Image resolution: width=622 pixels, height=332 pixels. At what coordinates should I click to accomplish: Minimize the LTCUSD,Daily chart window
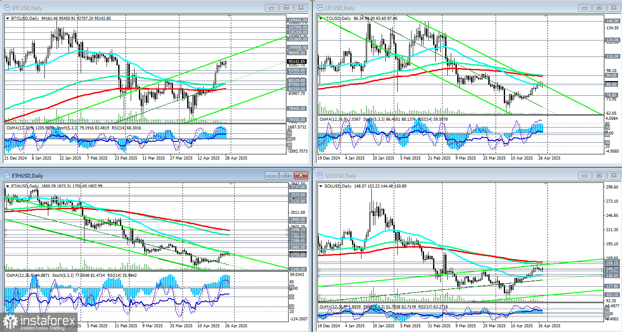[x=584, y=8]
